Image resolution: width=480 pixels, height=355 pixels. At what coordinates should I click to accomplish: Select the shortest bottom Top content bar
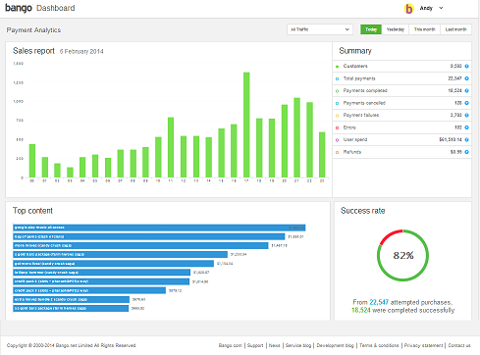(71, 308)
